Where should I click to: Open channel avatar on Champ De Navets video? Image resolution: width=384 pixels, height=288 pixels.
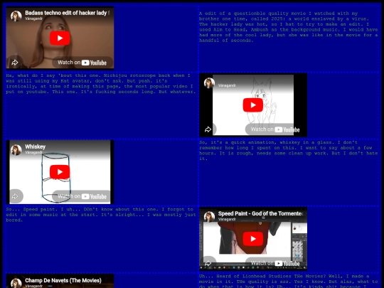pos(16,283)
